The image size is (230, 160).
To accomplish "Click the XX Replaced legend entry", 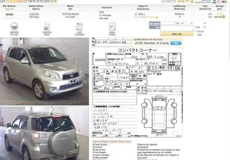I will tap(143, 147).
